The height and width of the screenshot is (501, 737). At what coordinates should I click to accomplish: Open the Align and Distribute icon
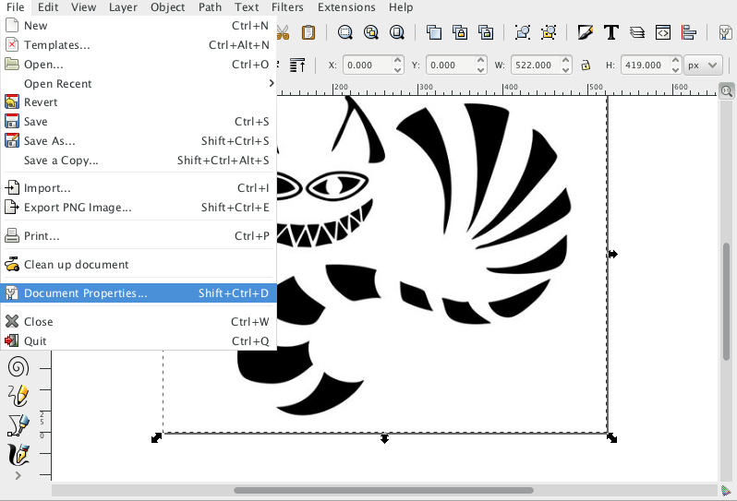click(x=689, y=32)
